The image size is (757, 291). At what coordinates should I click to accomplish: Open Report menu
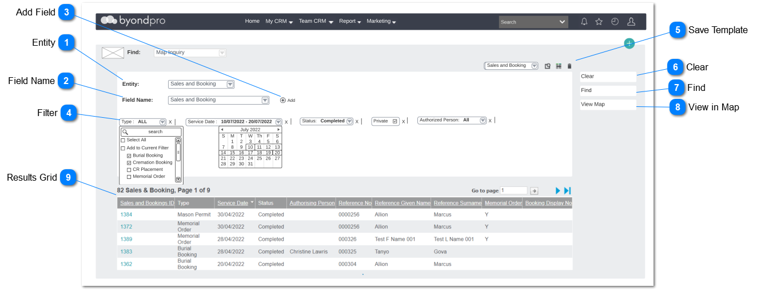[x=350, y=21]
